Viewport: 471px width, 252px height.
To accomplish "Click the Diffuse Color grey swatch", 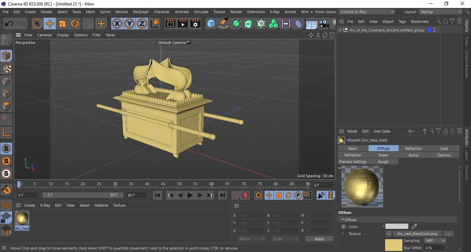I will tap(397, 226).
